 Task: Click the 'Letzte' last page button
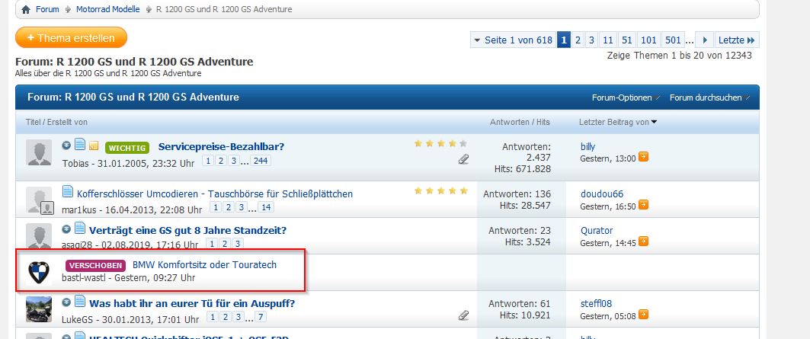click(x=736, y=40)
